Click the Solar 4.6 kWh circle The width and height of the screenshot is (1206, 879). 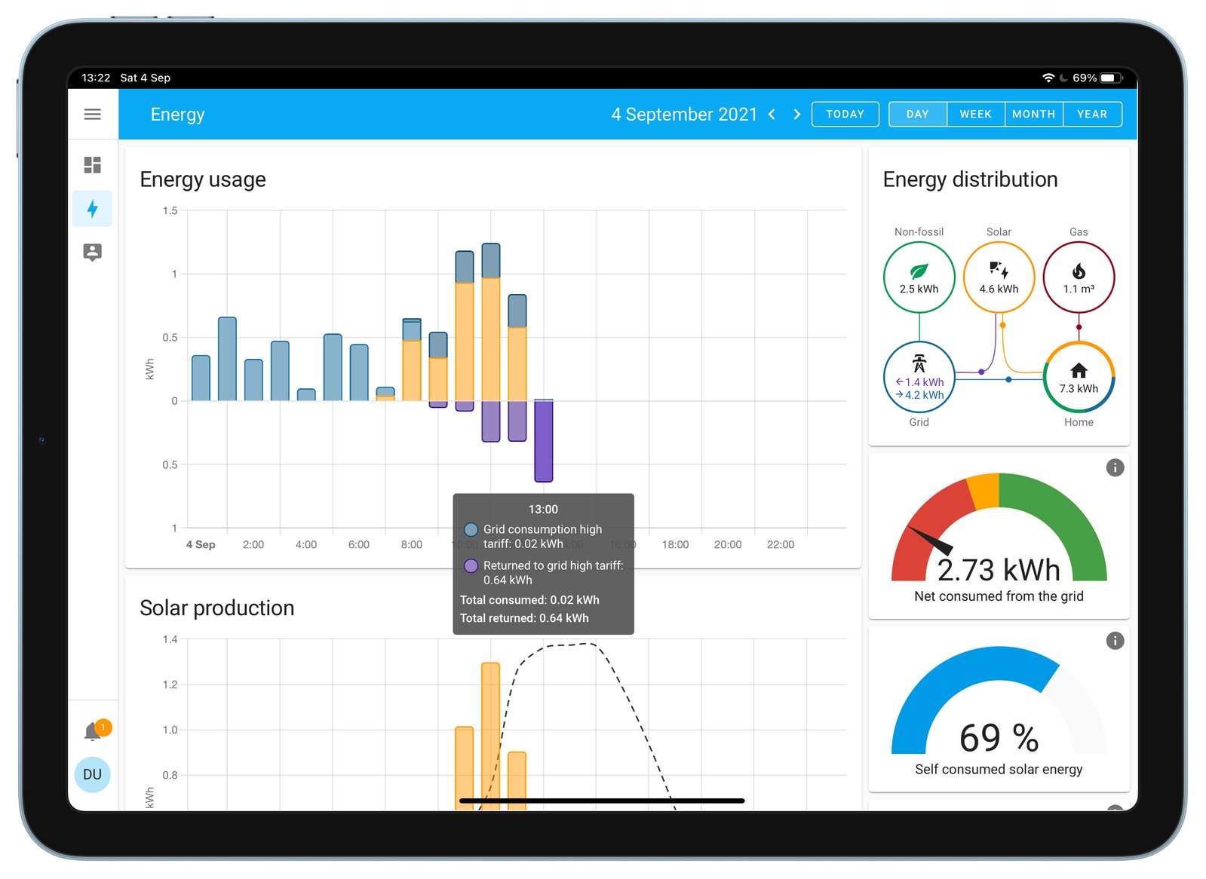pyautogui.click(x=999, y=277)
